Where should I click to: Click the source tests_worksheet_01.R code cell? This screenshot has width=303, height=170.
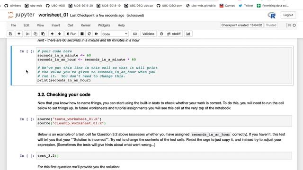164,121
